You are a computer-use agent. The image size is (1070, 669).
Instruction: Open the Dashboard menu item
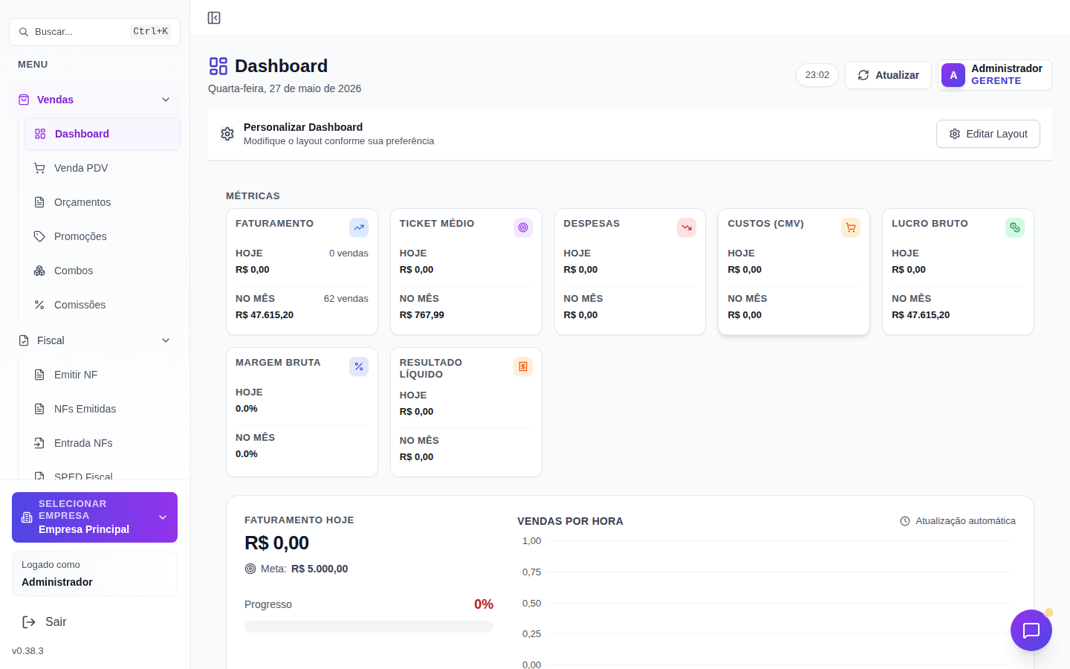pos(103,134)
